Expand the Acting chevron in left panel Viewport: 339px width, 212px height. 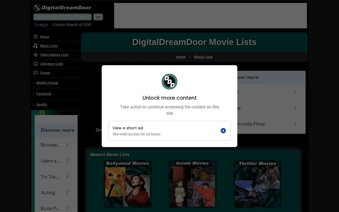[x=67, y=192]
